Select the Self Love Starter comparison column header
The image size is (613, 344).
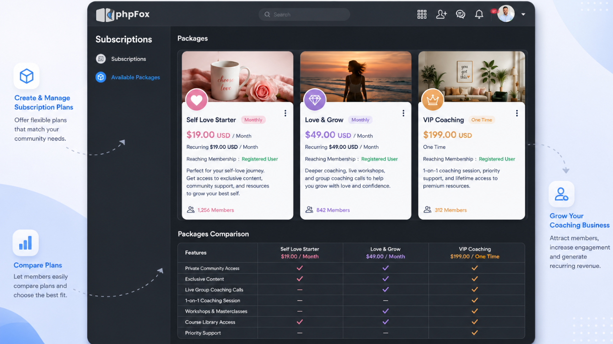click(x=300, y=253)
